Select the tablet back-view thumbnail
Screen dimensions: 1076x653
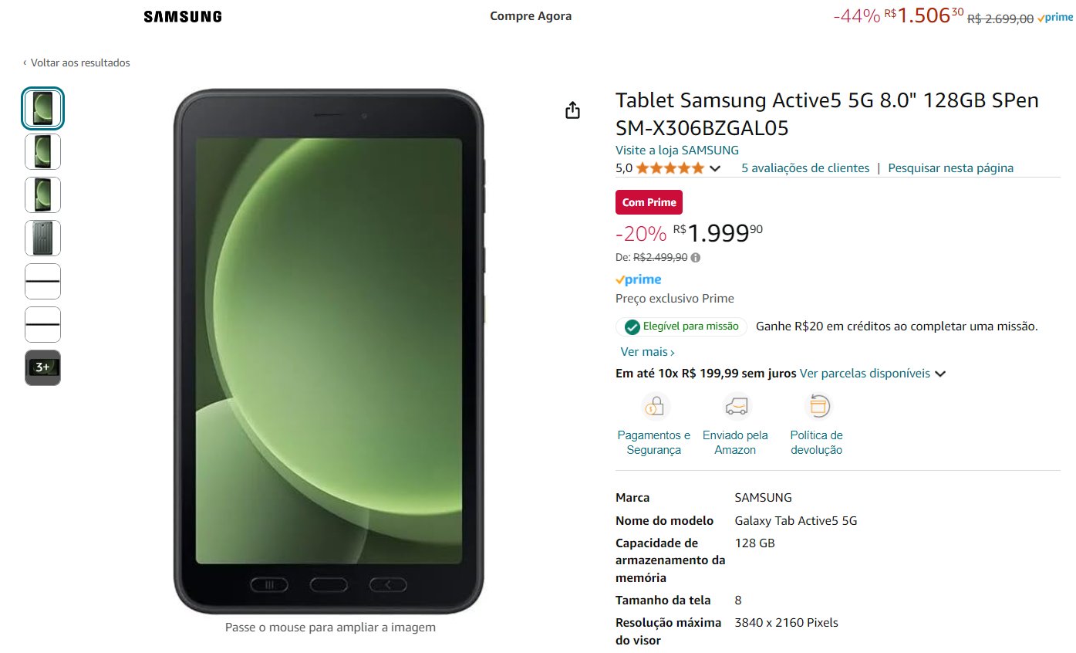coord(43,239)
